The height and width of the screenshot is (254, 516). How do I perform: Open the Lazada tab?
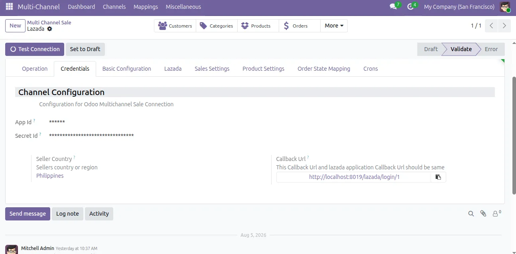pyautogui.click(x=173, y=69)
